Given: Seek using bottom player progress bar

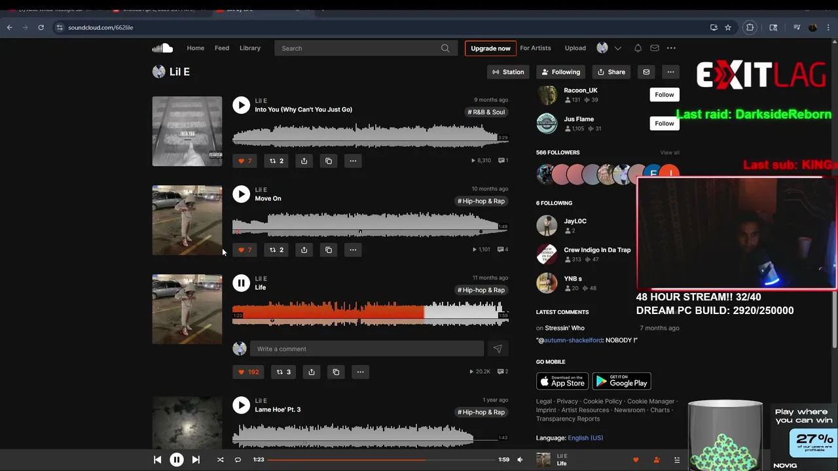Looking at the screenshot, I should coord(381,460).
